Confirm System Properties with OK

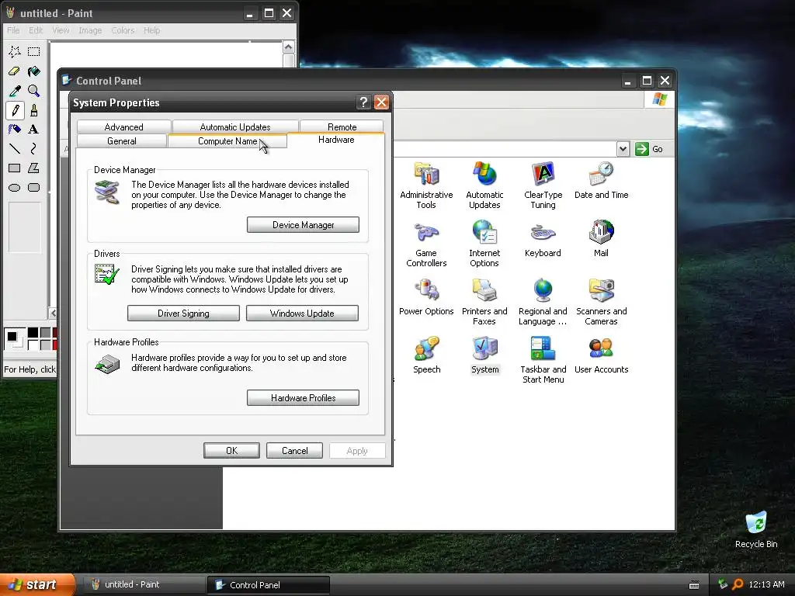coord(231,451)
